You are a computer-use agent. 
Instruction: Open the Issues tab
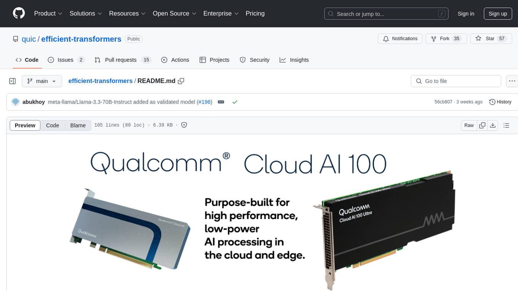pos(66,60)
